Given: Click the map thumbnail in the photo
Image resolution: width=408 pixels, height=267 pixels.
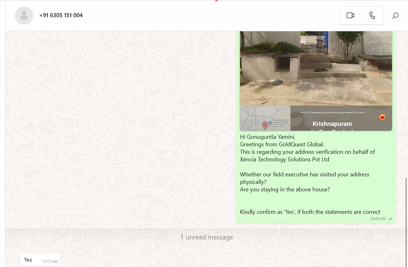Looking at the screenshot, I should 265,118.
